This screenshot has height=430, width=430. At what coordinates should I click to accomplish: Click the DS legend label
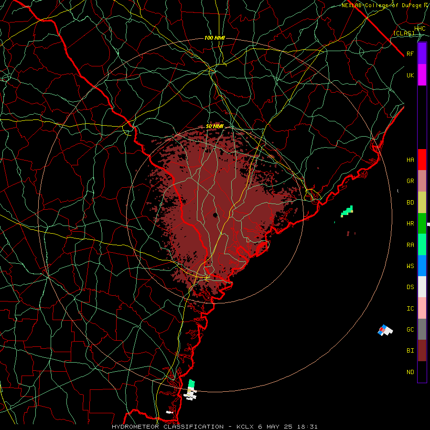410,287
